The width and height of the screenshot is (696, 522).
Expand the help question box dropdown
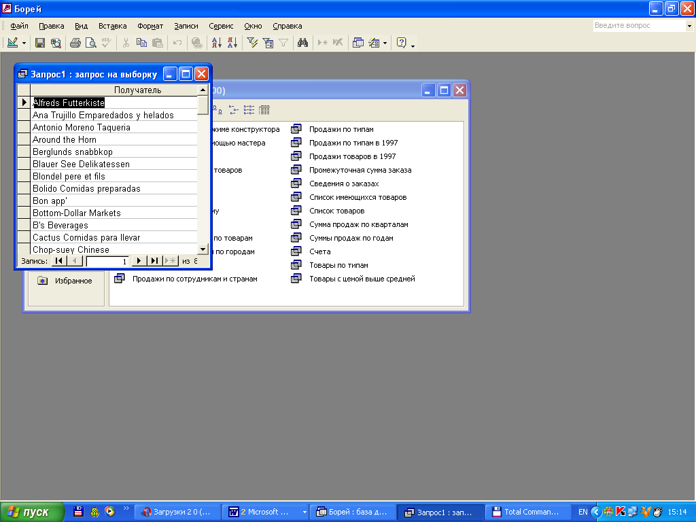tap(689, 26)
